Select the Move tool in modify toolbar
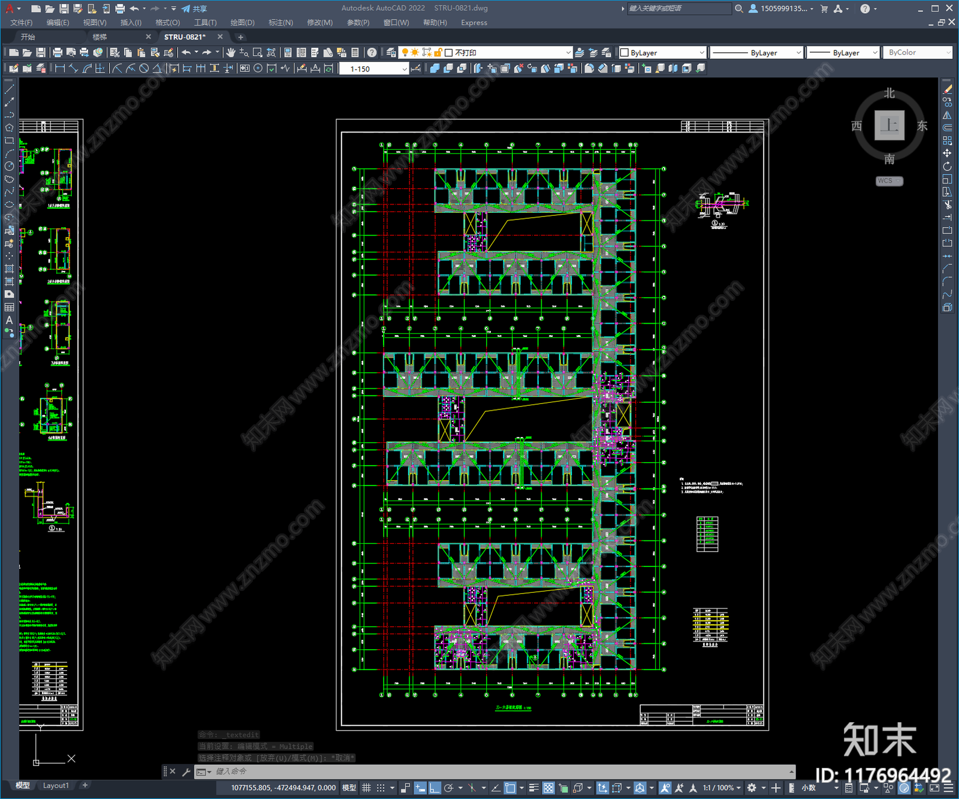This screenshot has width=959, height=799. 947,153
